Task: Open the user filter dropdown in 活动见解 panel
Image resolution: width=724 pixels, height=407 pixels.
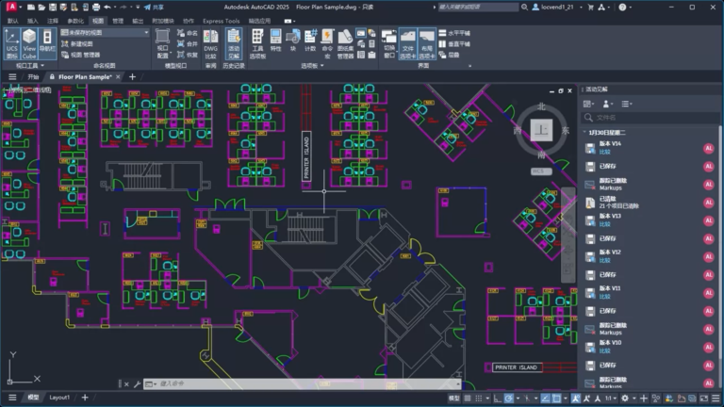Action: 608,104
